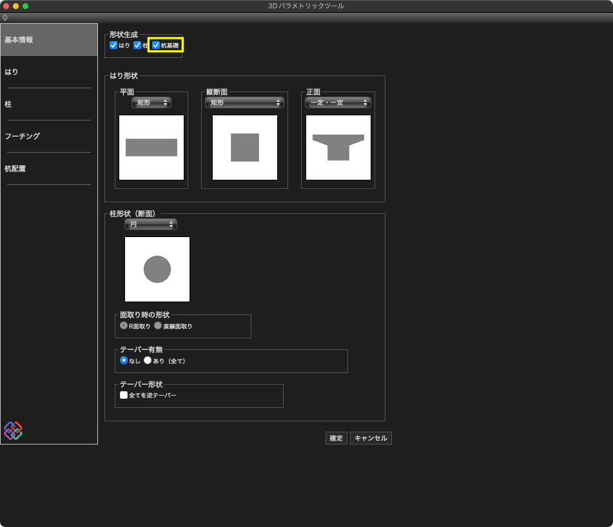
Task: Select the なし taper radio button
Action: pyautogui.click(x=124, y=361)
